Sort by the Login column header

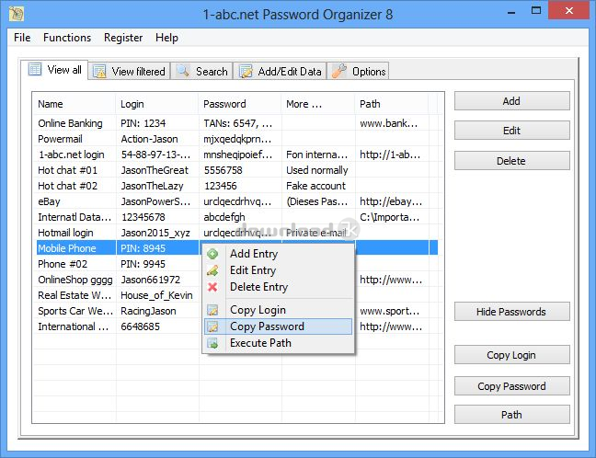pos(157,104)
